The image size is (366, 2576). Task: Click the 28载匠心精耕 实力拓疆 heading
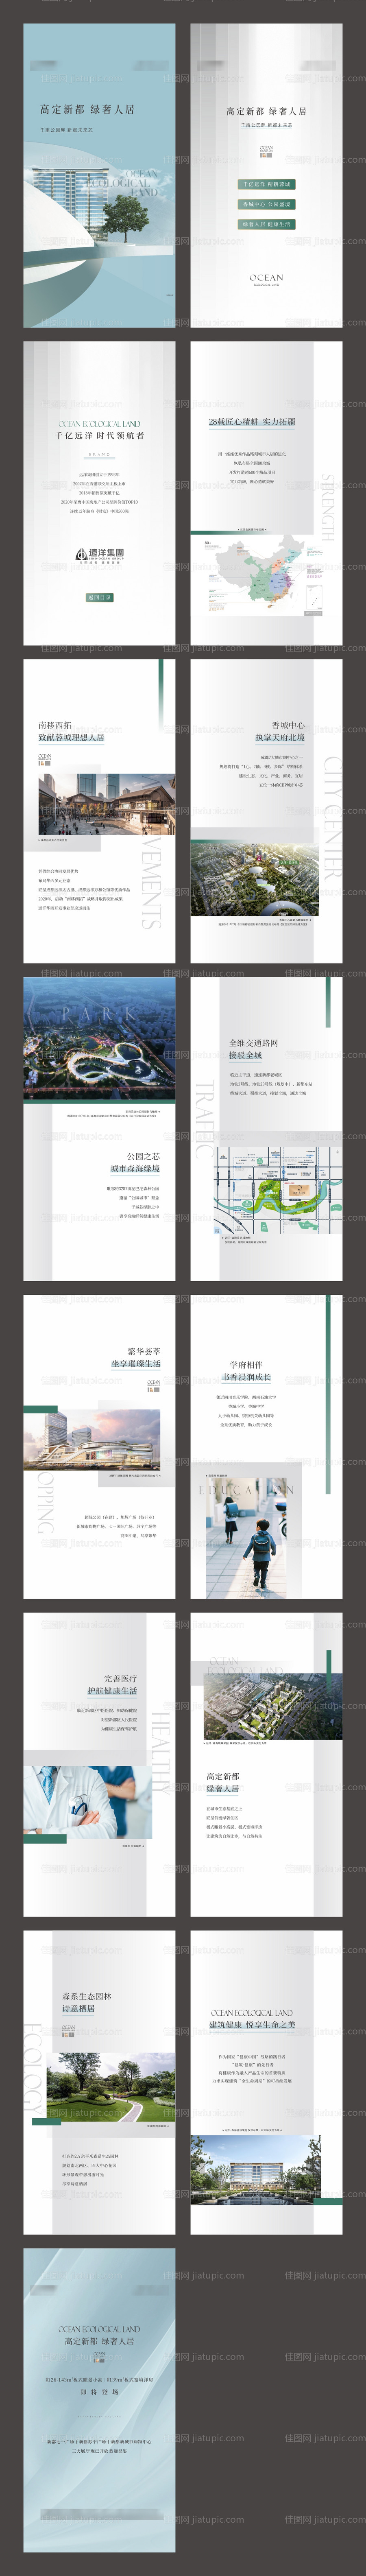point(252,422)
